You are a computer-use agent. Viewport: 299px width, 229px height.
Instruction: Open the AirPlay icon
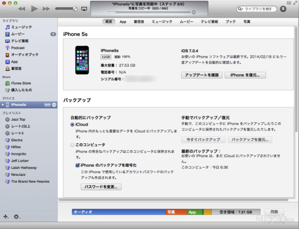pyautogui.click(x=84, y=9)
